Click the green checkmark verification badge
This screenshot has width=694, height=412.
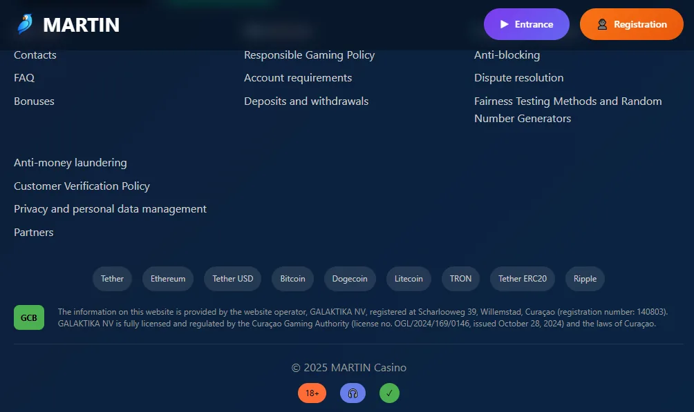pos(389,393)
